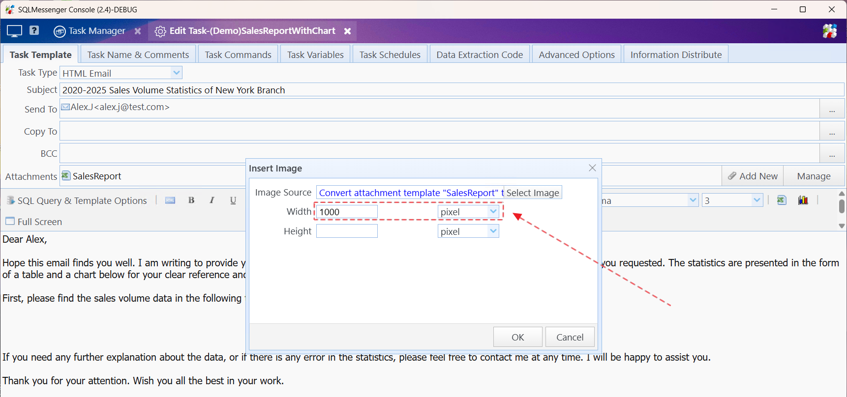Toggle underline formatting
Screen dimensions: 847x397
pyautogui.click(x=233, y=200)
